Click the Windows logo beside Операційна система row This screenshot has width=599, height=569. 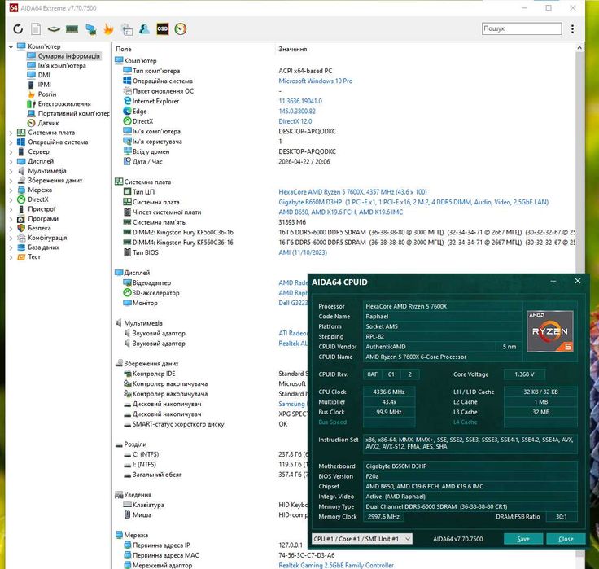[x=127, y=81]
